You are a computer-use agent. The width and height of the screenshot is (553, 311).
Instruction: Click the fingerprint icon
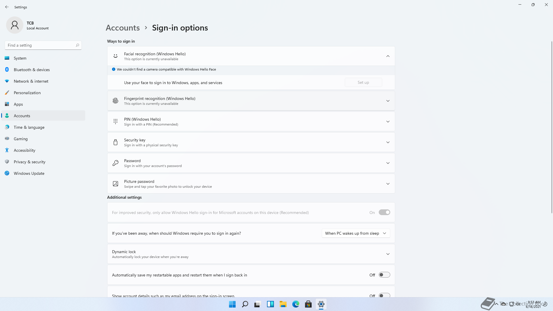coord(115,101)
